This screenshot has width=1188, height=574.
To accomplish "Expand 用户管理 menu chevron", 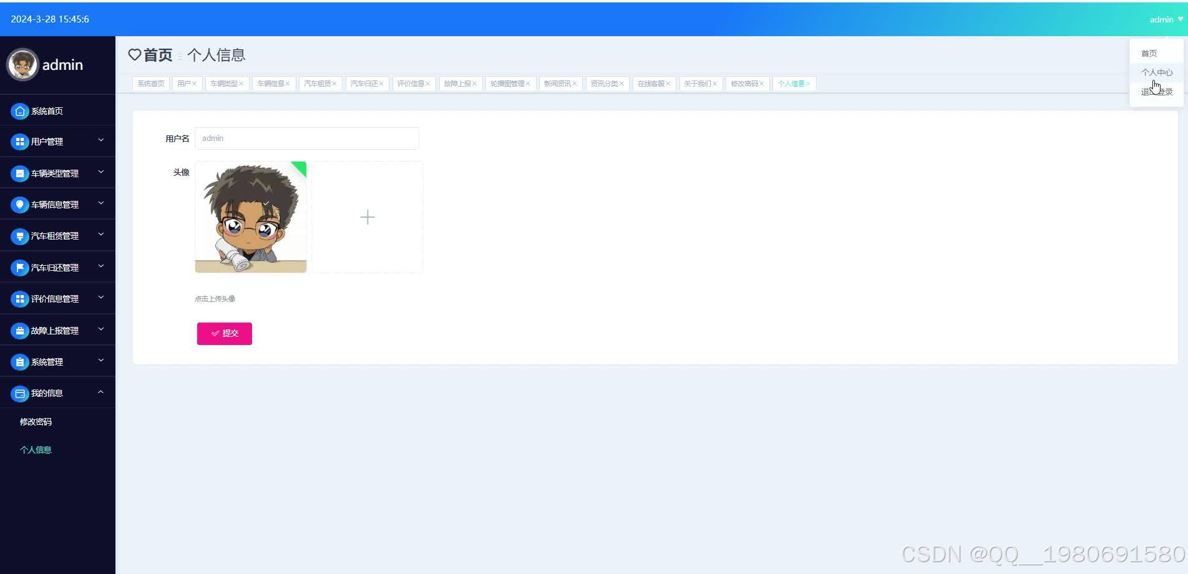I will [x=101, y=140].
